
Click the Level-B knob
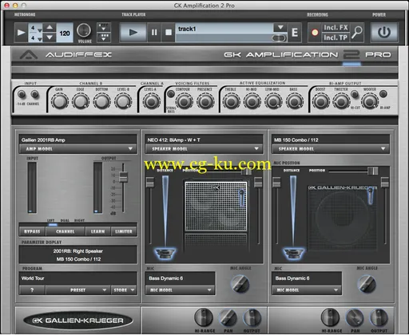[123, 101]
